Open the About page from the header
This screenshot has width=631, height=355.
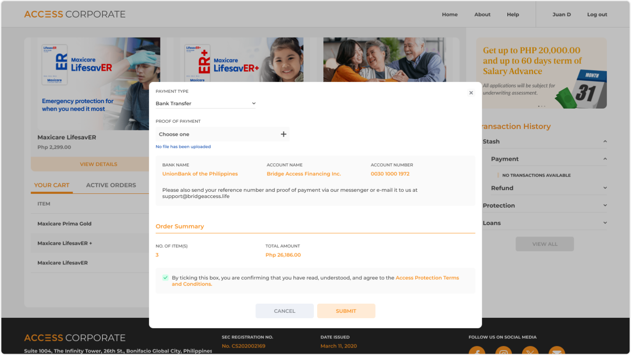click(x=482, y=15)
